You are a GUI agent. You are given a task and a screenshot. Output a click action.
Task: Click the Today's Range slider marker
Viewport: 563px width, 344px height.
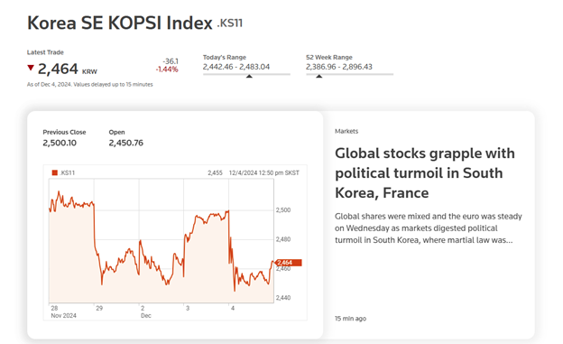(249, 76)
